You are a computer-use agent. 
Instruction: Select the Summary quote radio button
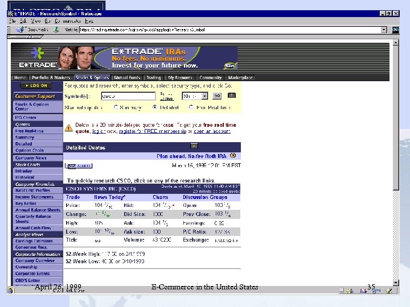116,107
